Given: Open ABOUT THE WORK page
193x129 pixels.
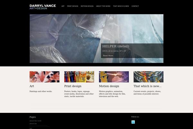Looking at the screenshot, I should tap(103, 6).
